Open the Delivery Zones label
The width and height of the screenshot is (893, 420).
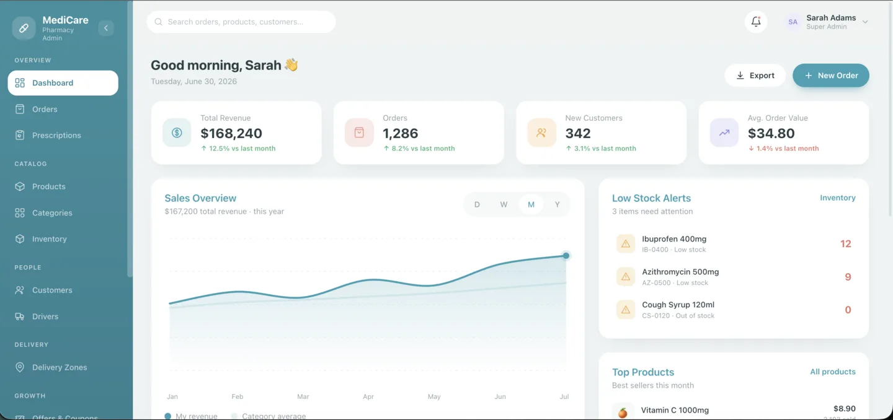[x=60, y=367]
